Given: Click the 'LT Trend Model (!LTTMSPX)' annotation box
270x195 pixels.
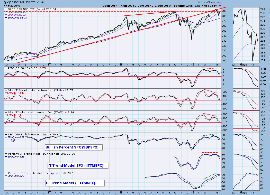Looking at the screenshot, I should [75, 183].
